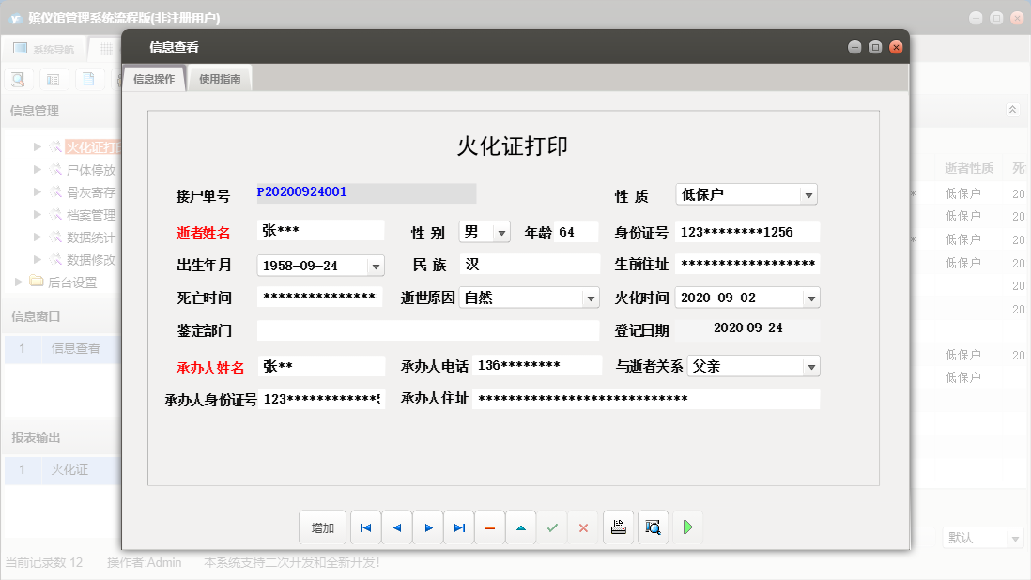
Task: Click the green run arrow icon
Action: [x=686, y=527]
